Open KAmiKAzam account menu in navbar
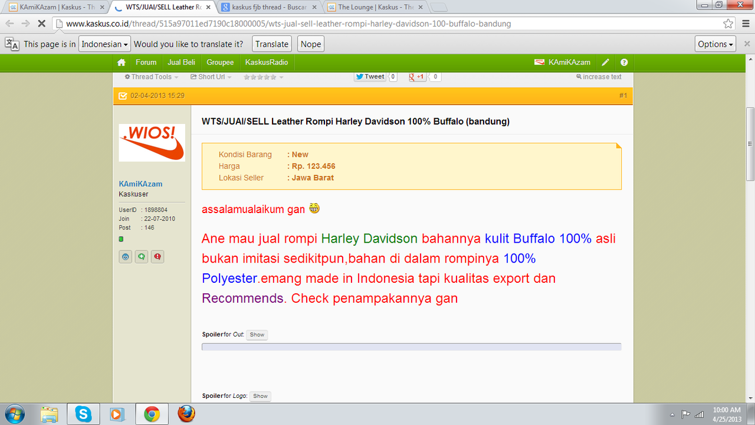This screenshot has width=755, height=425. [x=563, y=63]
